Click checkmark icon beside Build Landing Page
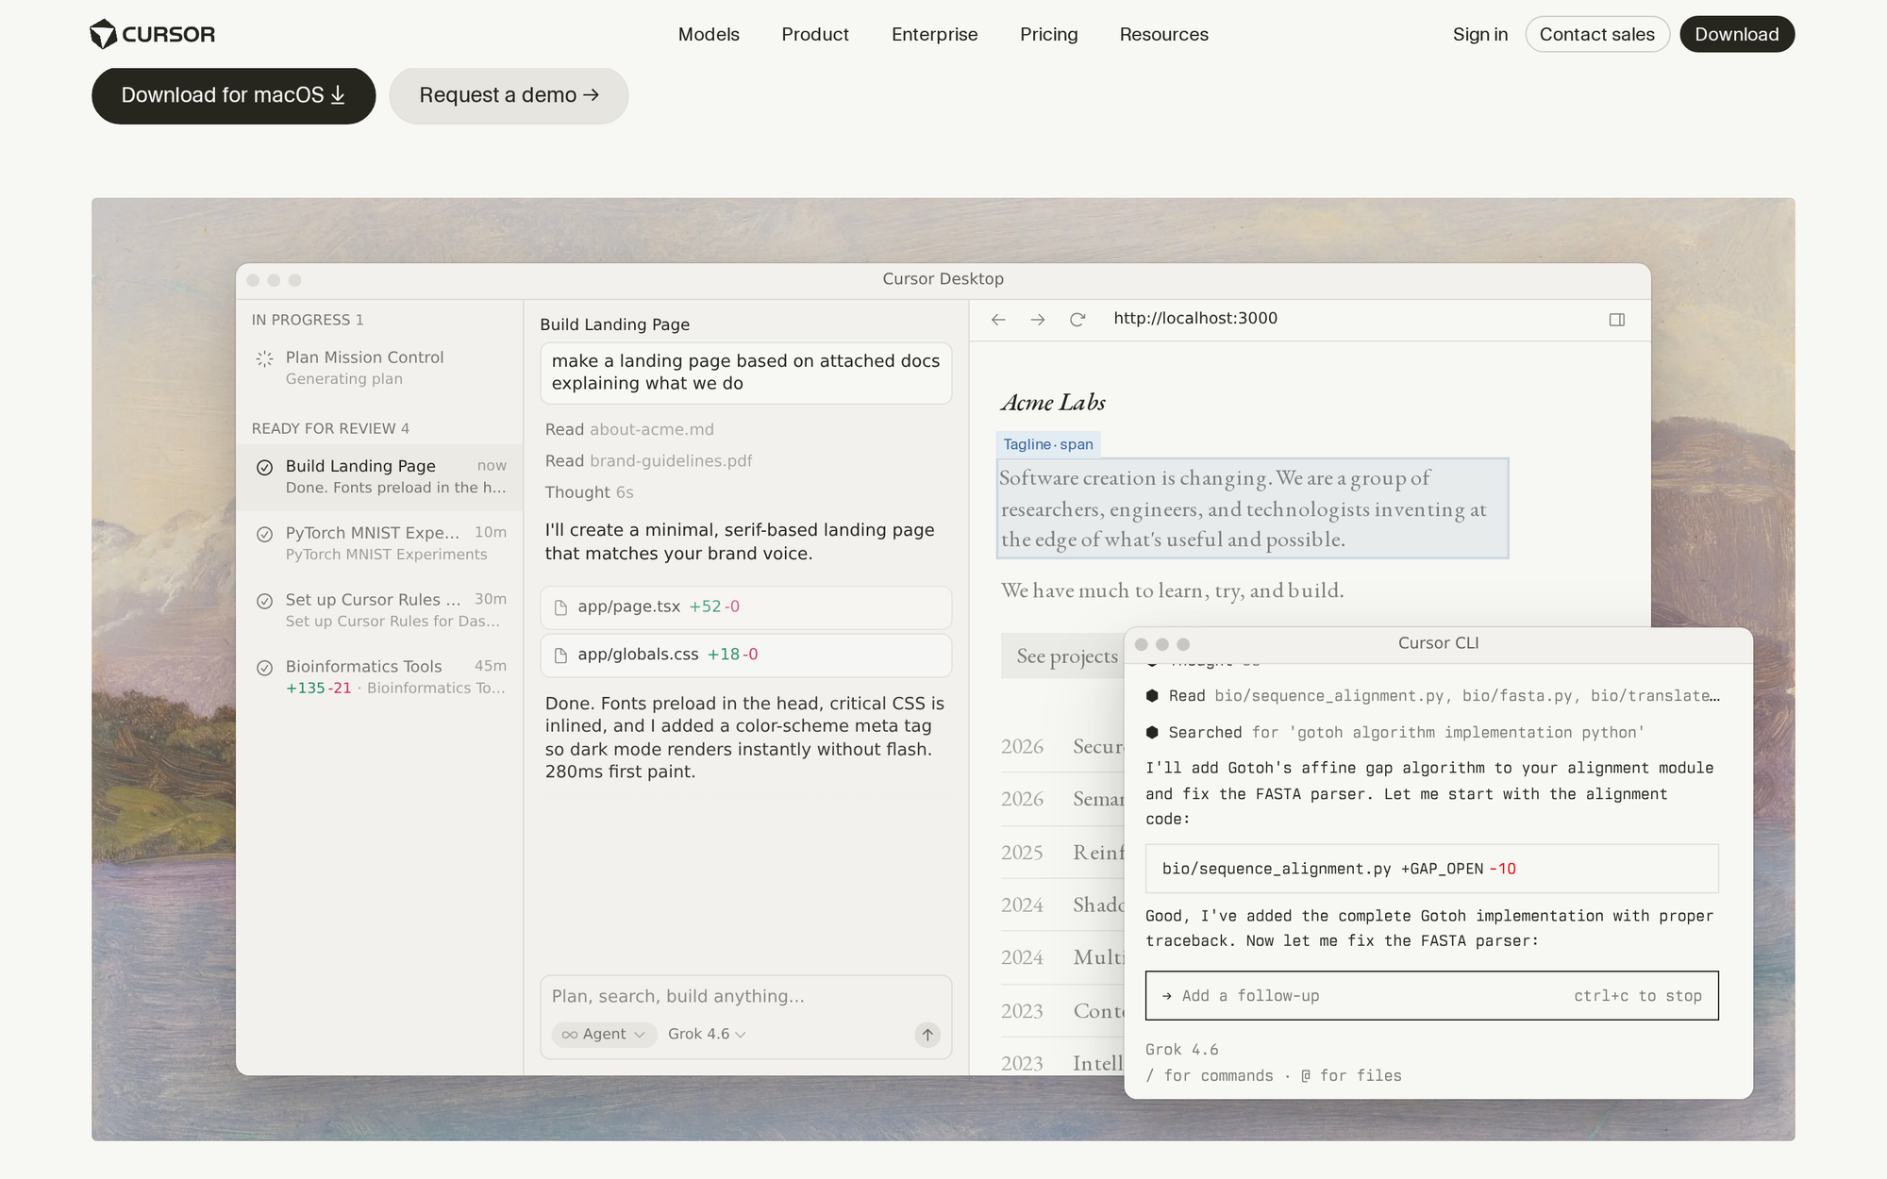The image size is (1887, 1179). click(265, 467)
